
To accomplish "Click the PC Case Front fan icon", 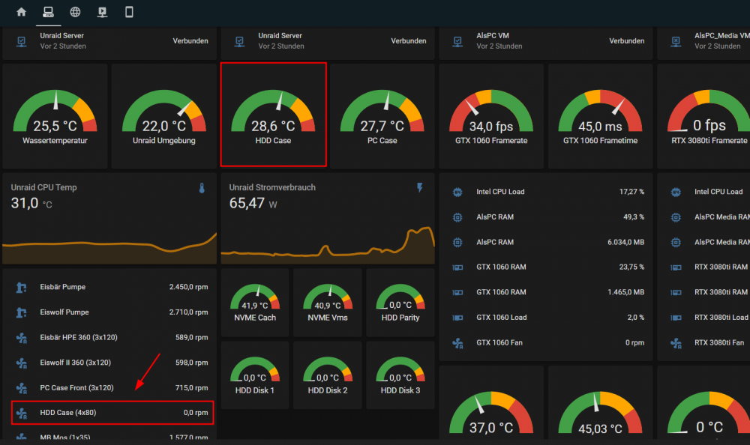I will [x=21, y=388].
